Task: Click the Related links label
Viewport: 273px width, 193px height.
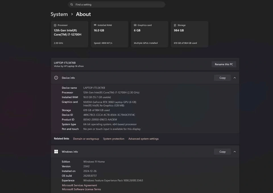Action: (x=61, y=139)
